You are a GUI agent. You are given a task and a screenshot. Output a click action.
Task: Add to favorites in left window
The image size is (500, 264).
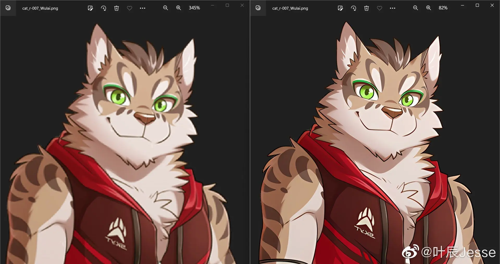click(x=129, y=8)
